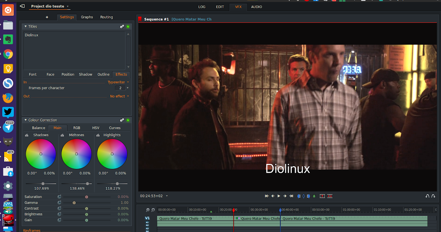Open Colour Correction settings gear icon

[x=122, y=120]
